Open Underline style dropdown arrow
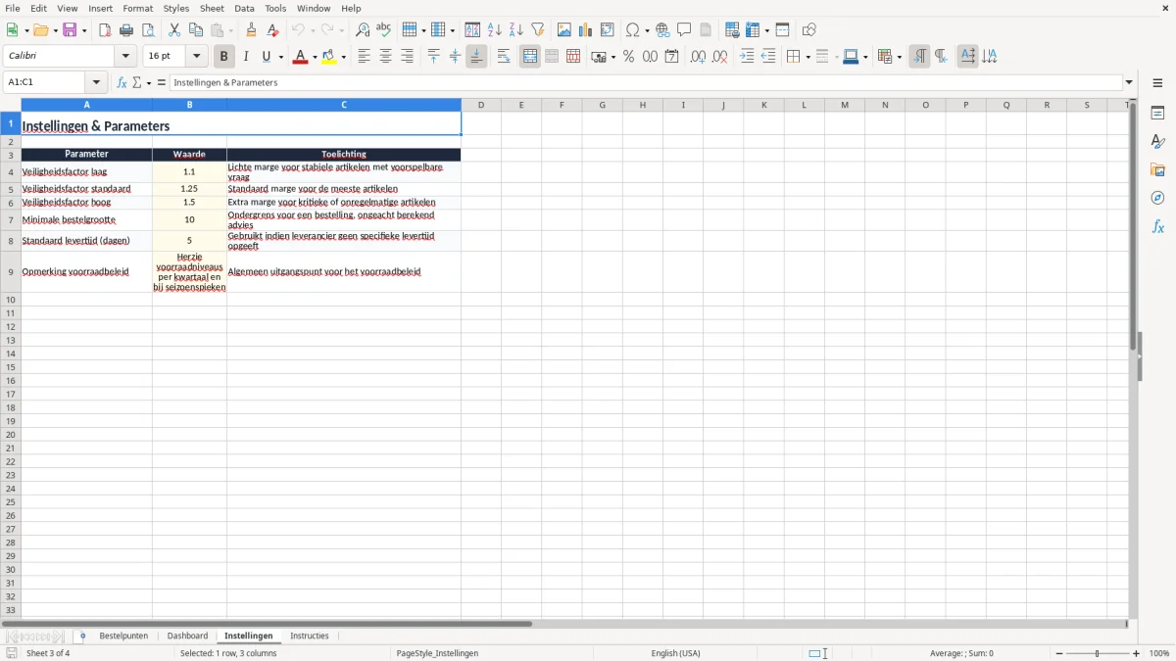This screenshot has width=1176, height=661. pyautogui.click(x=280, y=57)
